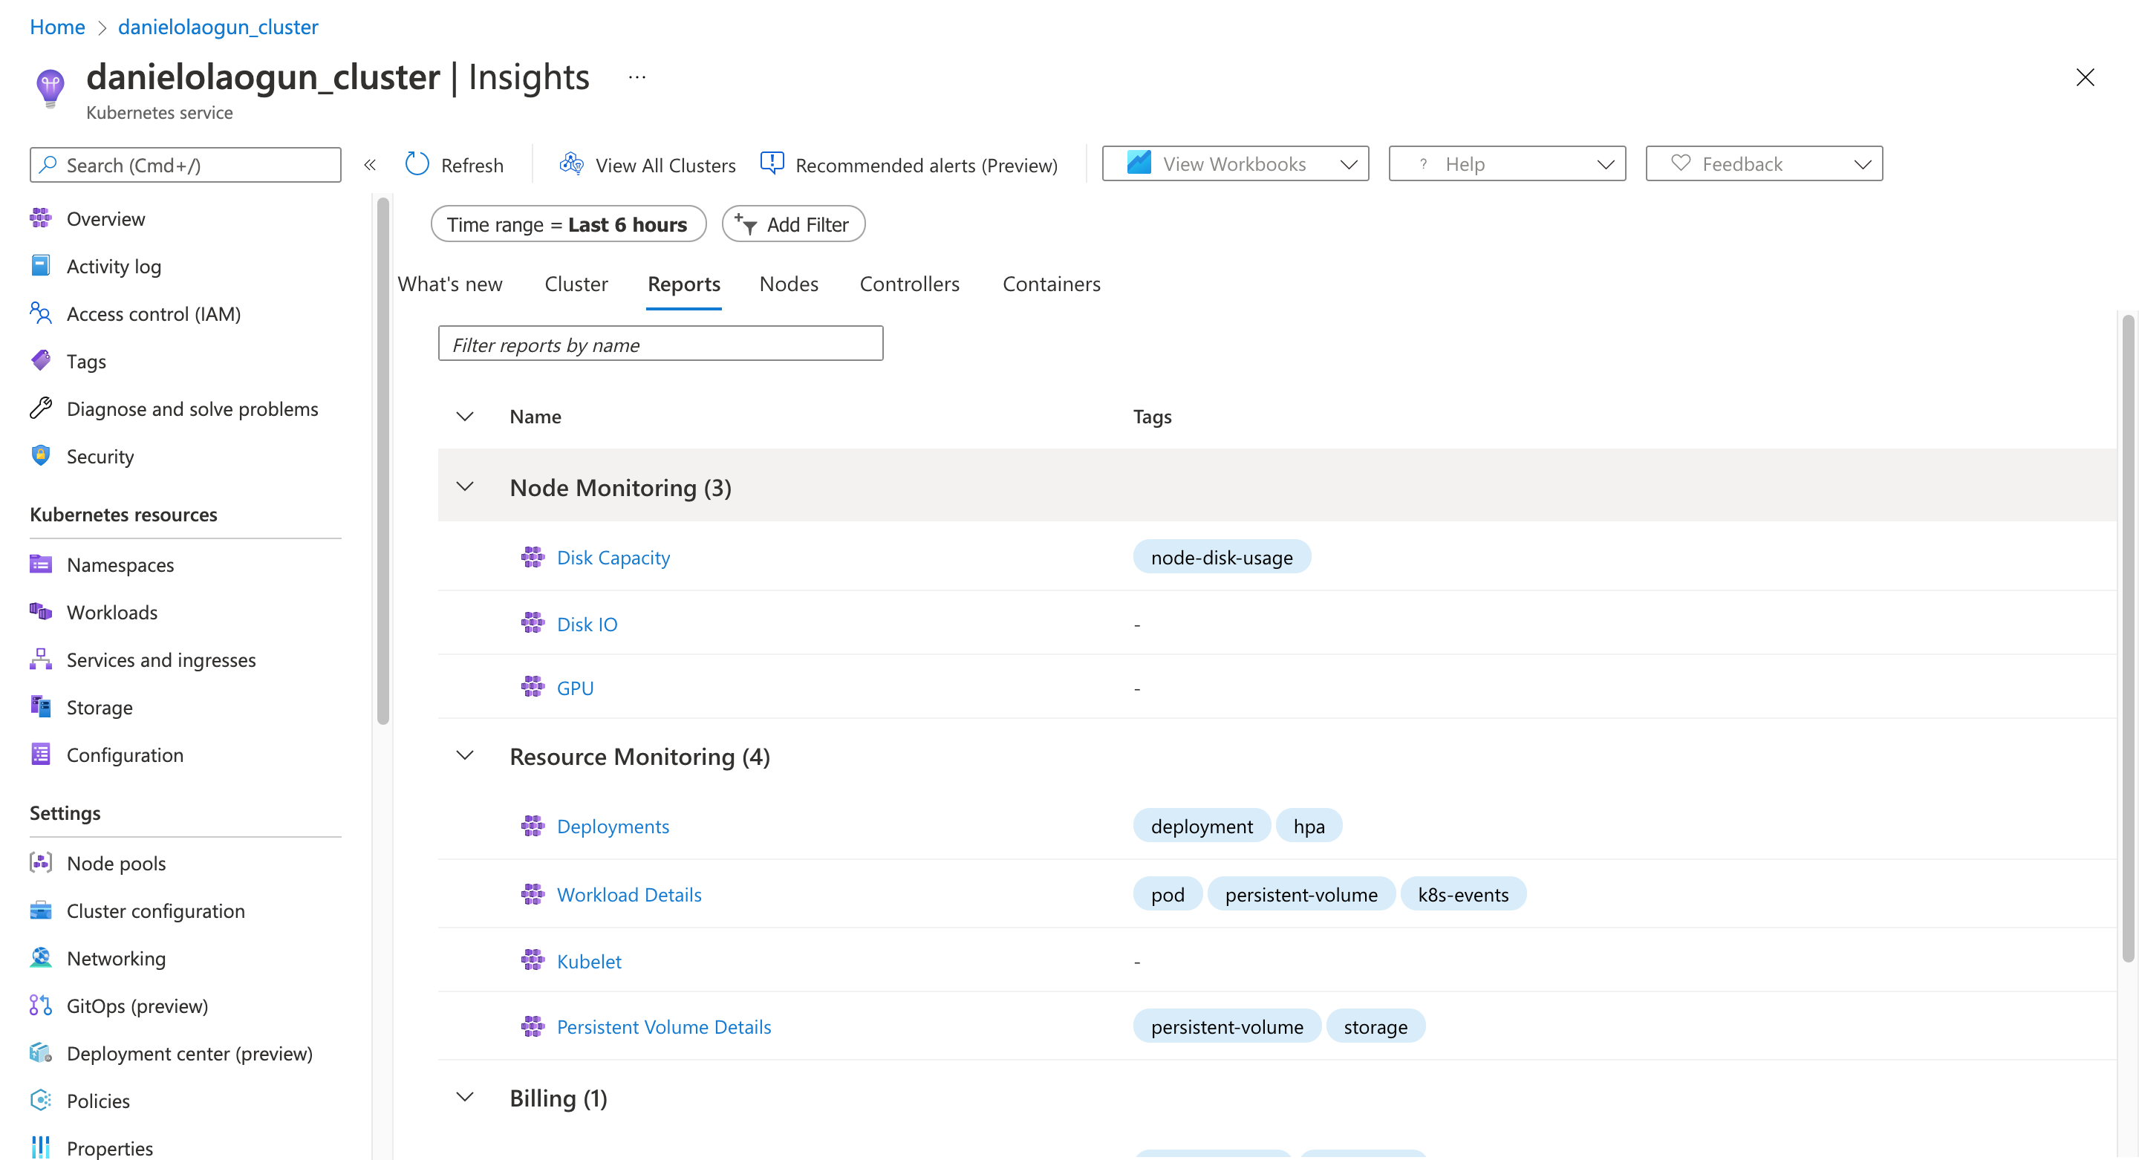Open View All Clusters icon
This screenshot has width=2139, height=1160.
pos(571,164)
